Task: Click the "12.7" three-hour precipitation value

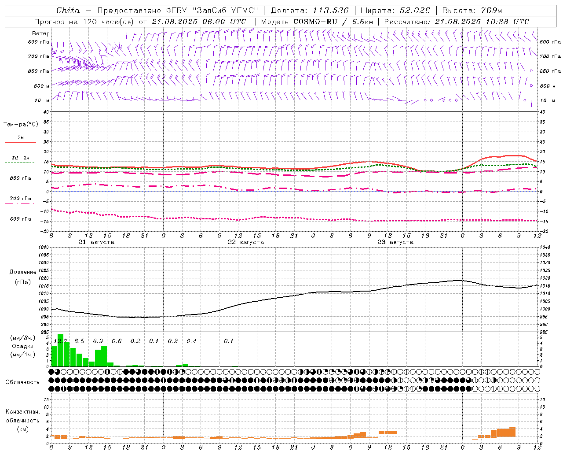Action: pyautogui.click(x=61, y=341)
